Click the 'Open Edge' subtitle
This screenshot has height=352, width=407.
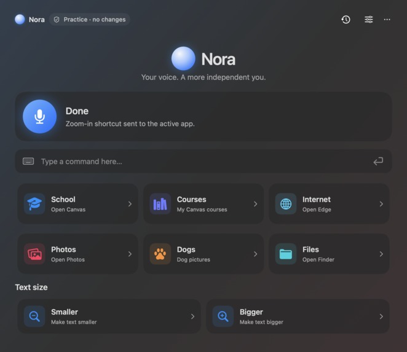(x=317, y=209)
